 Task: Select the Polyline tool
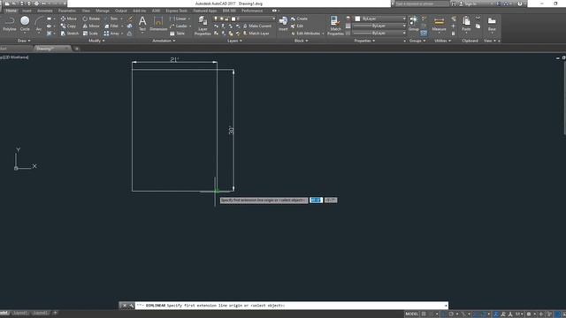click(10, 24)
